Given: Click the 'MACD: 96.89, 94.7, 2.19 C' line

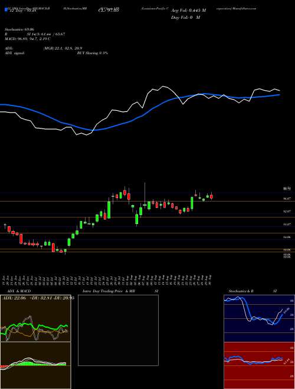Looking at the screenshot, I should 28,39.
